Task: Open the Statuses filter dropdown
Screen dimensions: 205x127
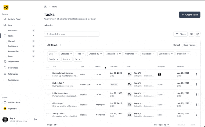Action: tap(67, 54)
